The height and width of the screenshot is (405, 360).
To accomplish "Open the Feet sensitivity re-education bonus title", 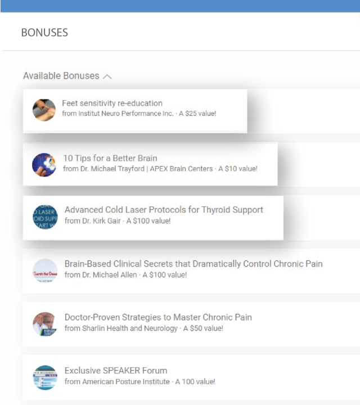I will 112,103.
